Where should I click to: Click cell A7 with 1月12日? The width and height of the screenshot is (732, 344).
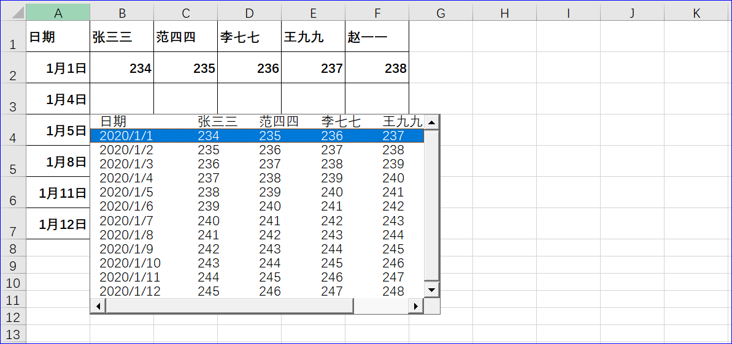58,223
